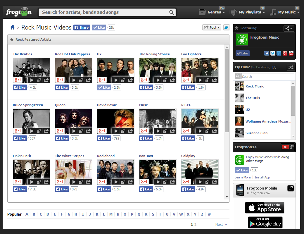The width and height of the screenshot is (304, 234).
Task: Expand the My Playlists dropdown
Action: [x=251, y=12]
